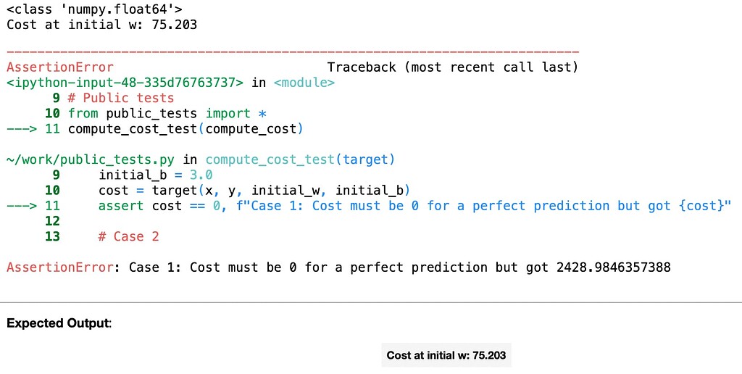
Task: Click the arrow marker at module line 11
Action: click(22, 129)
